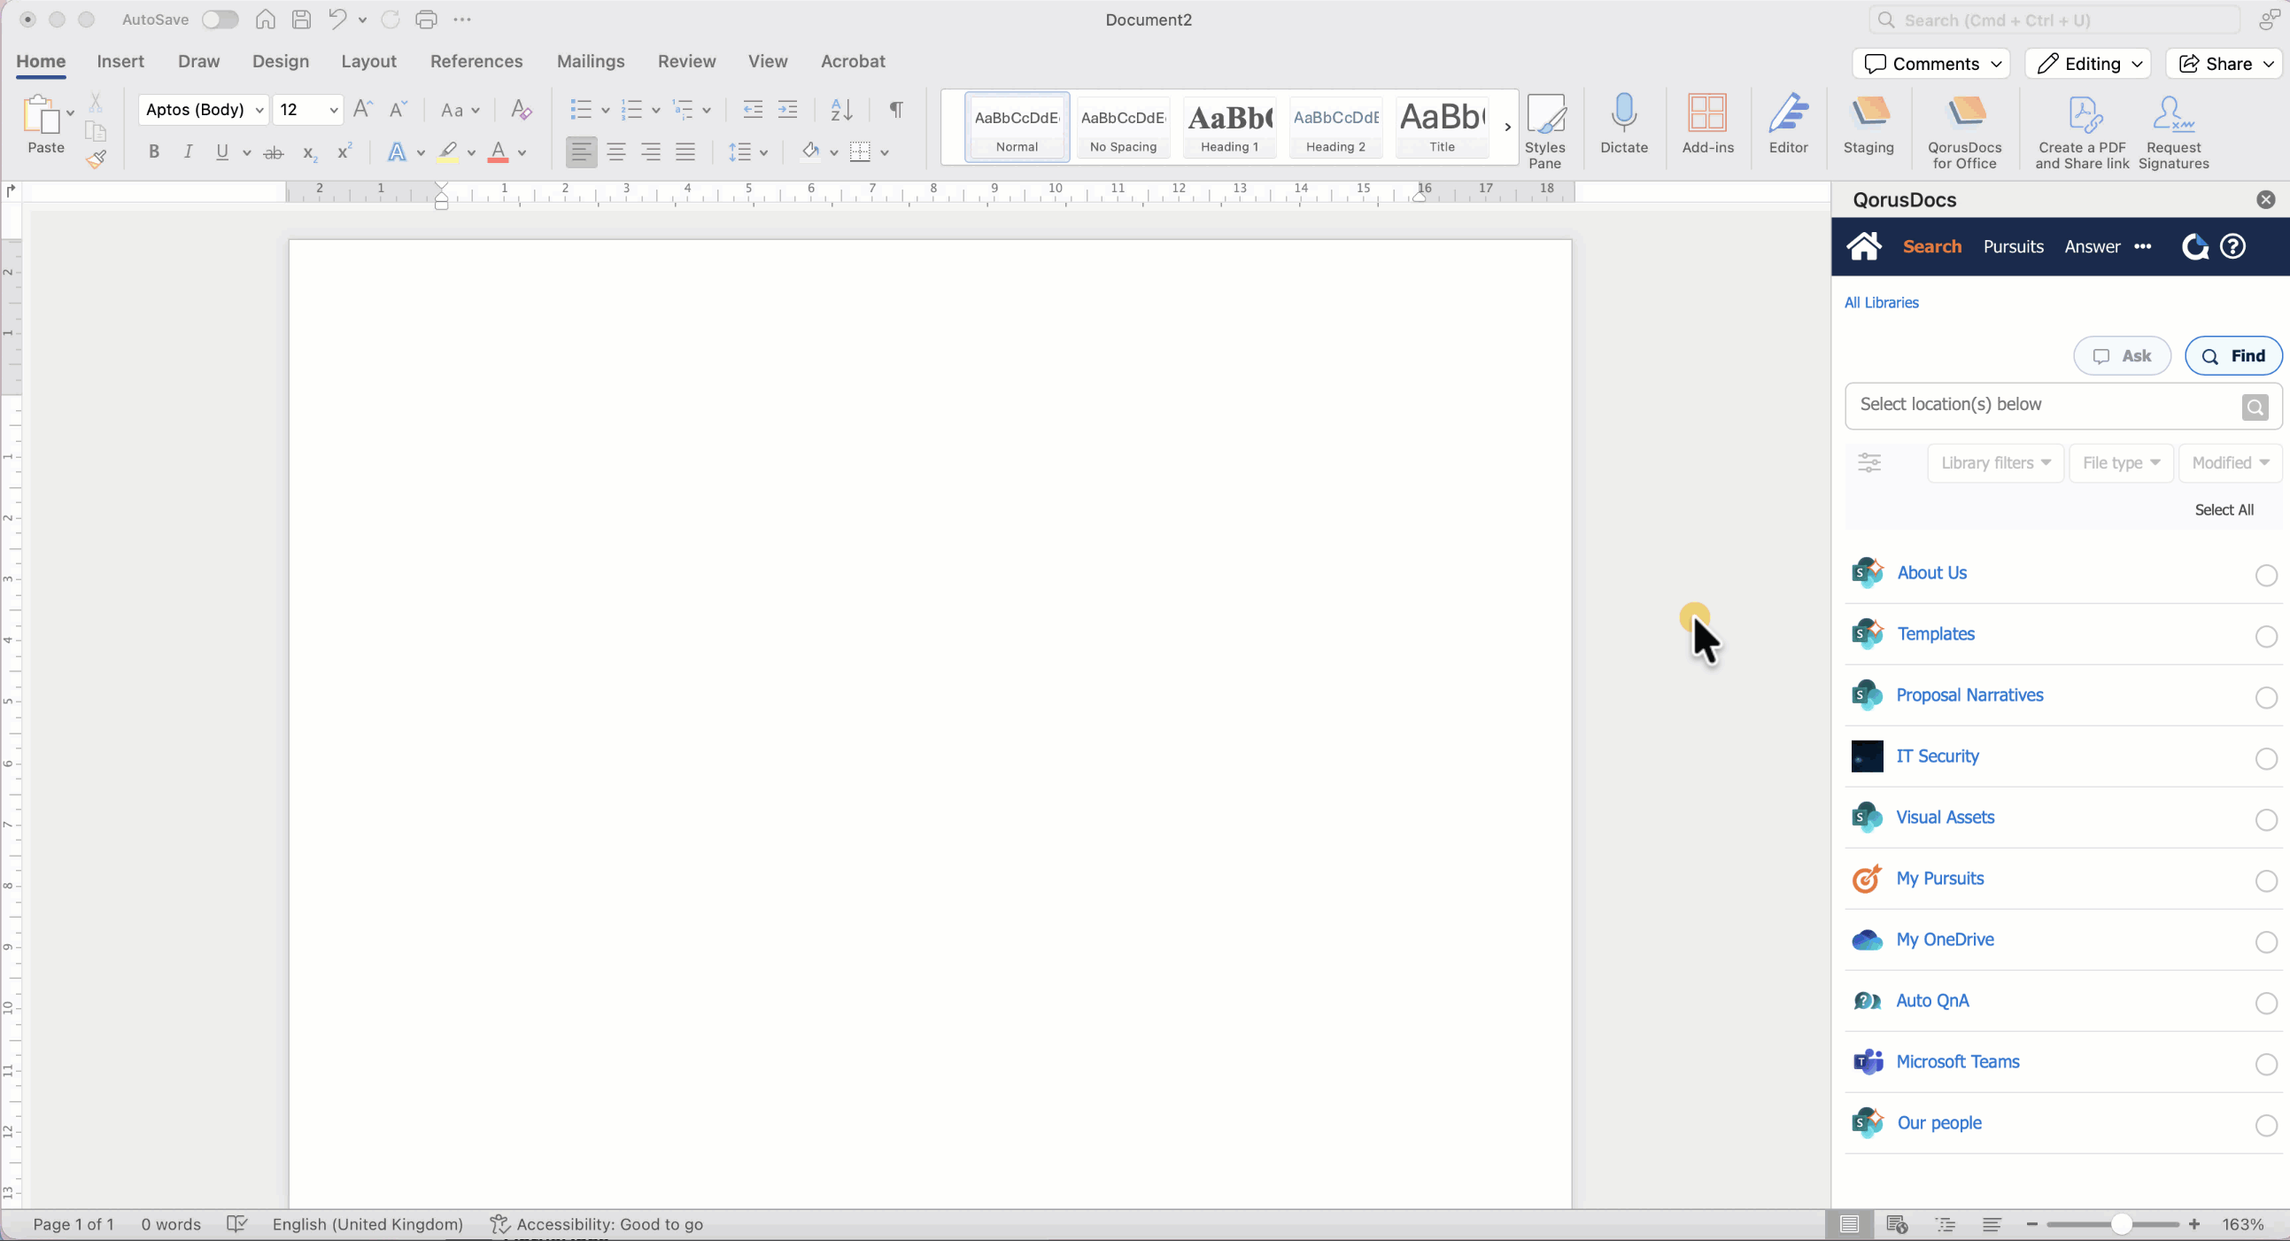Screen dimensions: 2290x1241
Task: Open the Styles Pane
Action: tap(1545, 131)
